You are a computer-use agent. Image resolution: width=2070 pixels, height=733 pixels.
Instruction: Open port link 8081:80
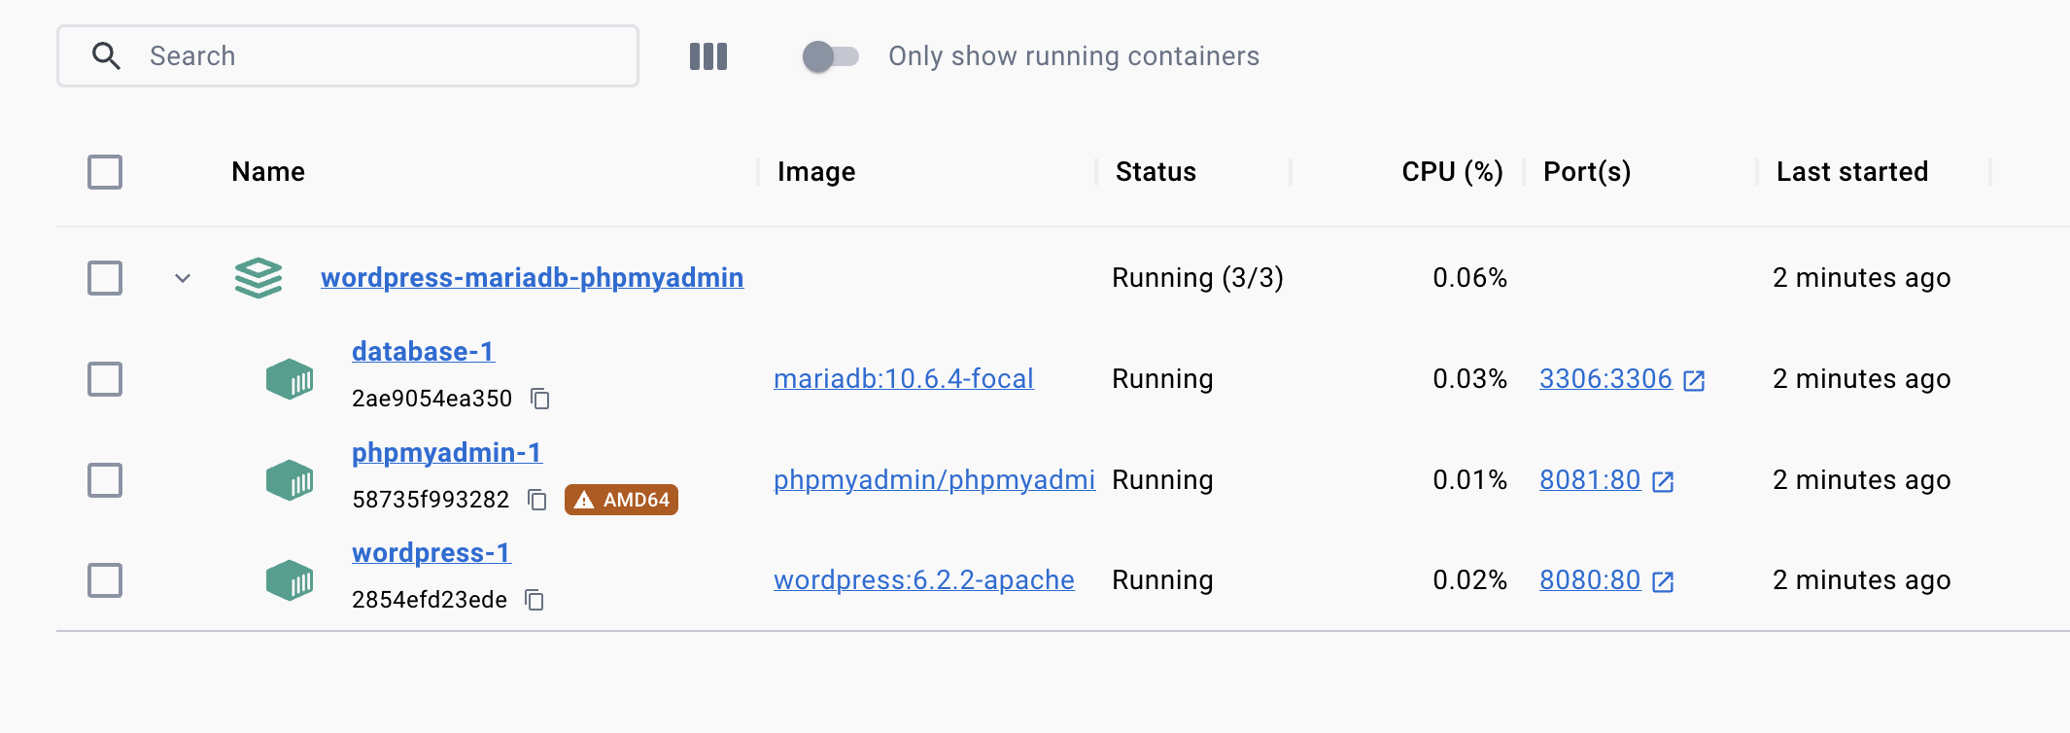[1590, 480]
